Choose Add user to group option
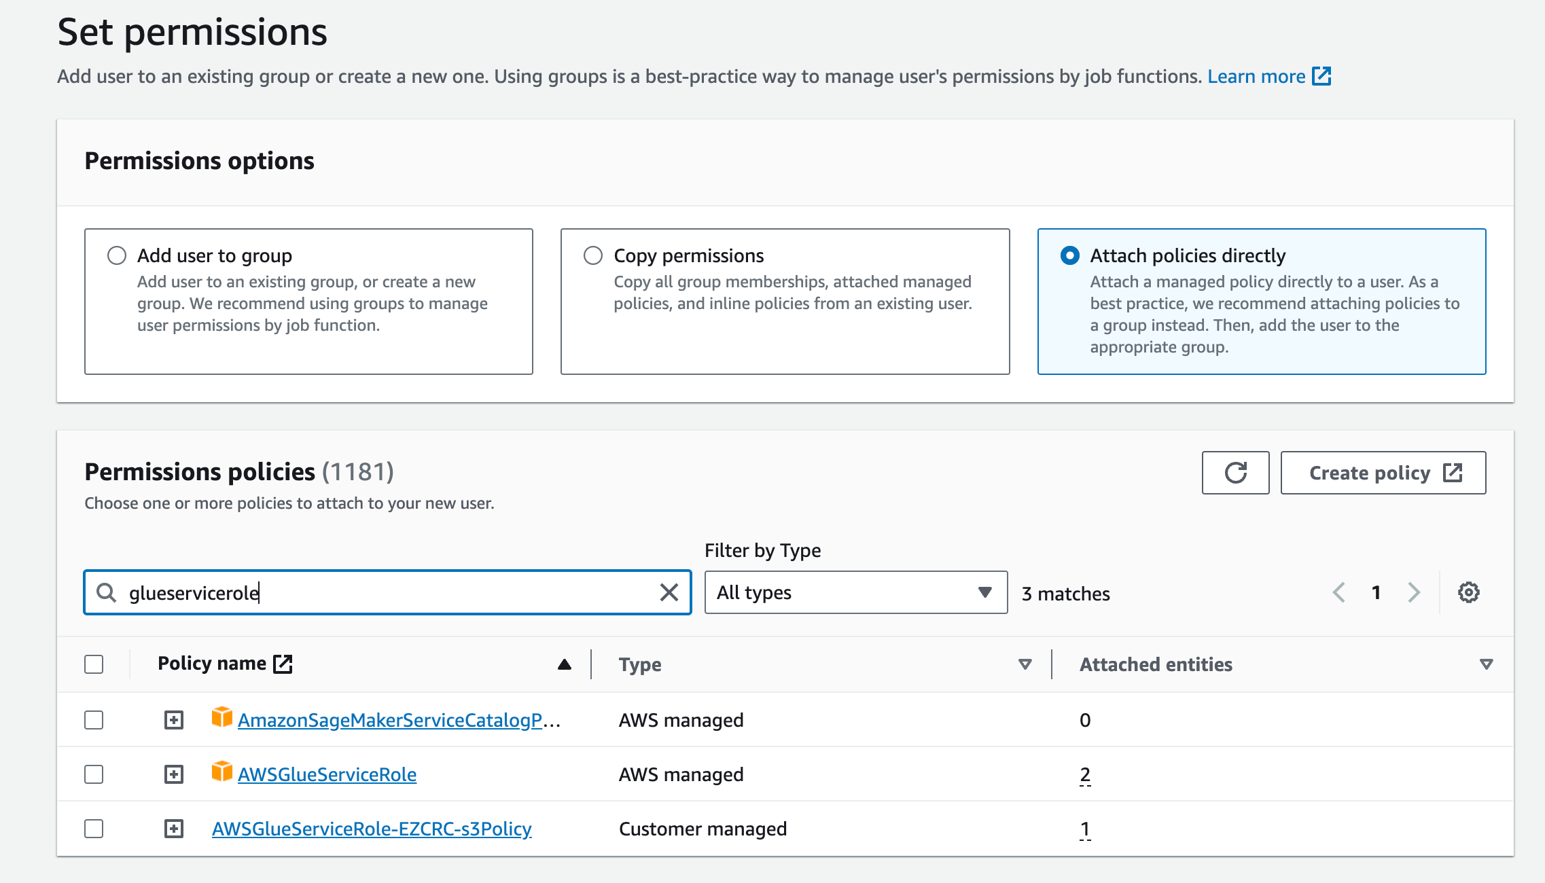The height and width of the screenshot is (883, 1545). click(117, 255)
